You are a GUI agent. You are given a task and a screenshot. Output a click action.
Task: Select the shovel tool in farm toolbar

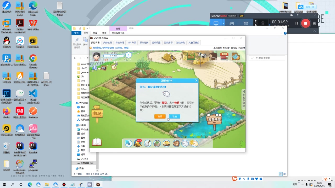click(x=148, y=143)
